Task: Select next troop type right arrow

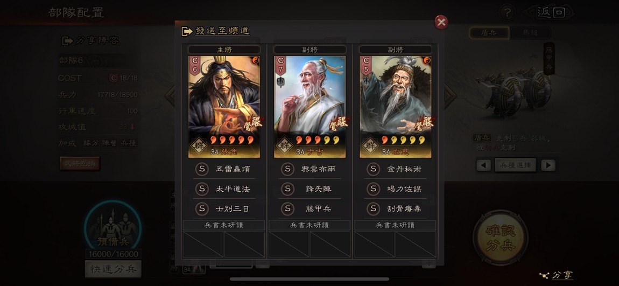Action: (x=548, y=165)
